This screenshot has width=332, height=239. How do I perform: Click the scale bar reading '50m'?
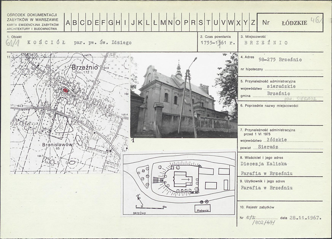[x=151, y=207]
